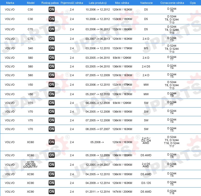
Task: Select the 2.4 D5 body cell in S60 row
Action: pyautogui.click(x=146, y=66)
